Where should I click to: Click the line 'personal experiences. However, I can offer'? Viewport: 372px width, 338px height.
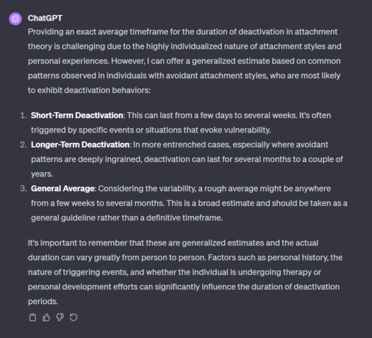click(x=184, y=61)
